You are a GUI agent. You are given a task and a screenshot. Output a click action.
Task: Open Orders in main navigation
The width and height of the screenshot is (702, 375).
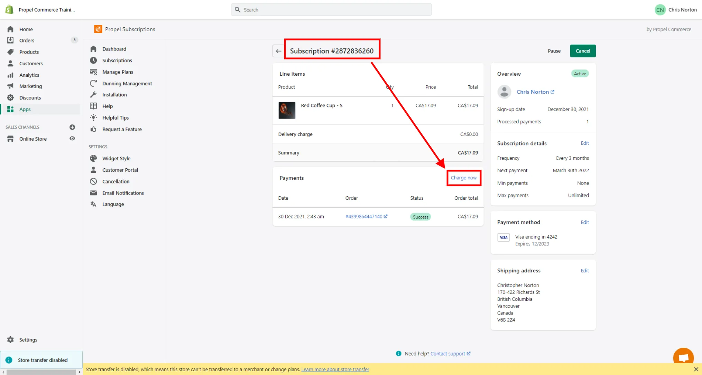tap(27, 40)
